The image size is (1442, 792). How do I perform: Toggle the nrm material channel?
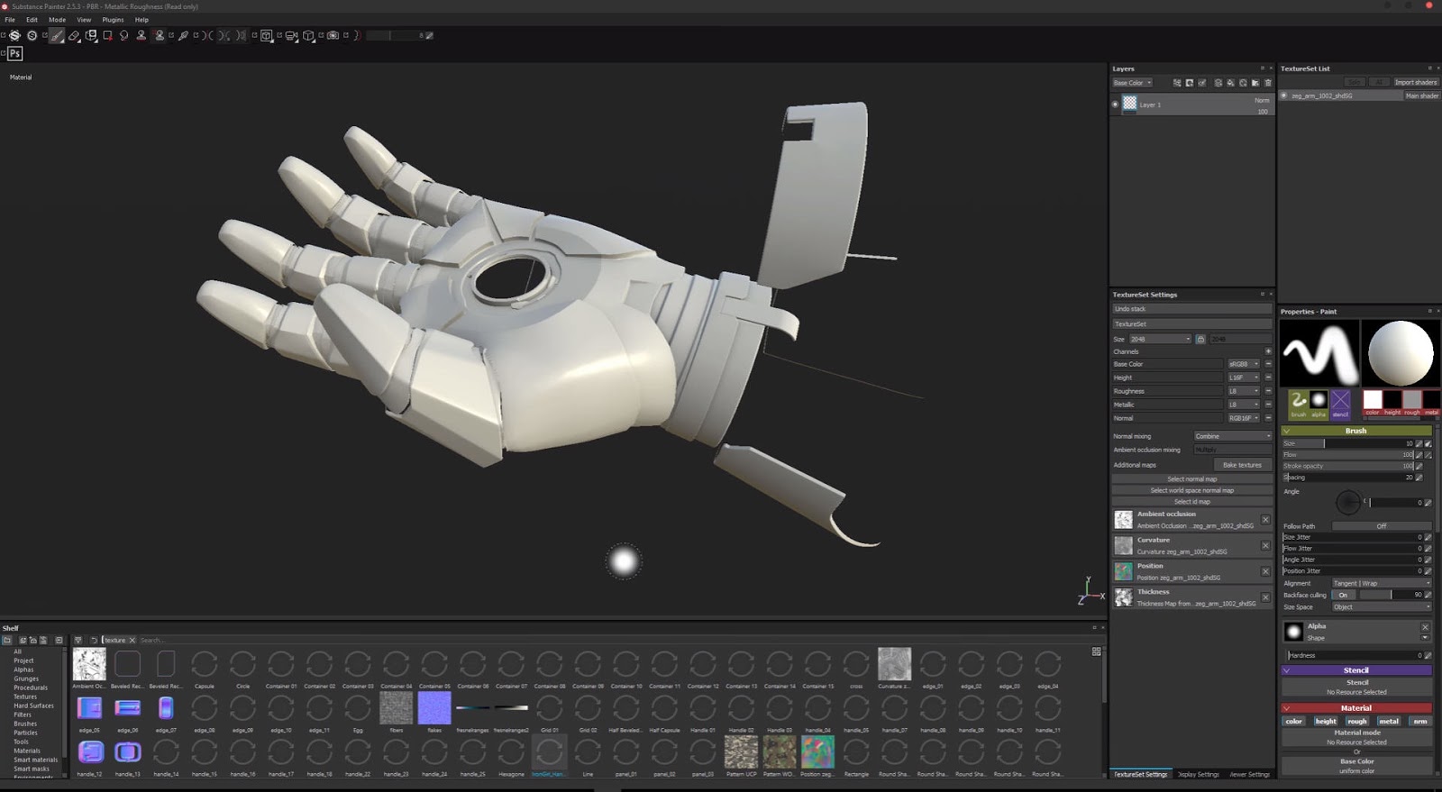click(x=1420, y=721)
